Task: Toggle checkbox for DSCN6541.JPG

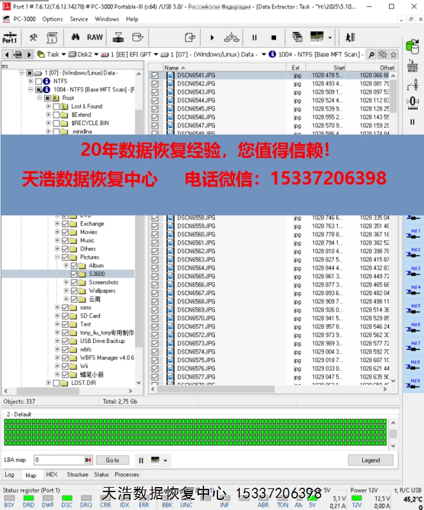Action: (155, 75)
